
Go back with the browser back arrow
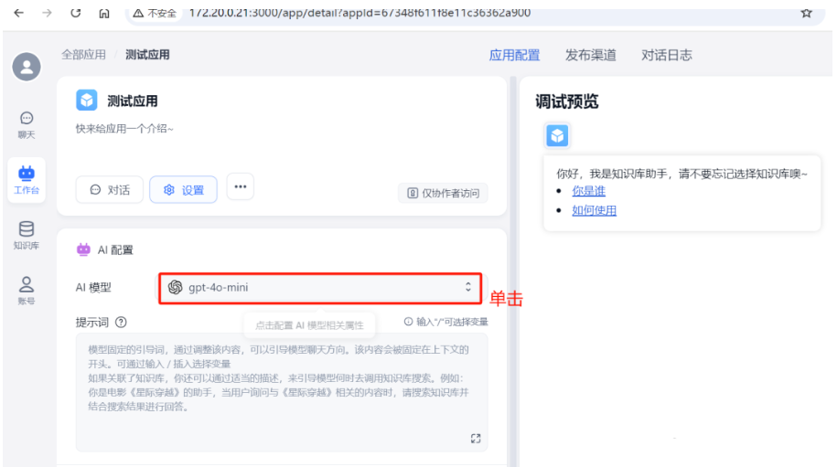click(18, 13)
